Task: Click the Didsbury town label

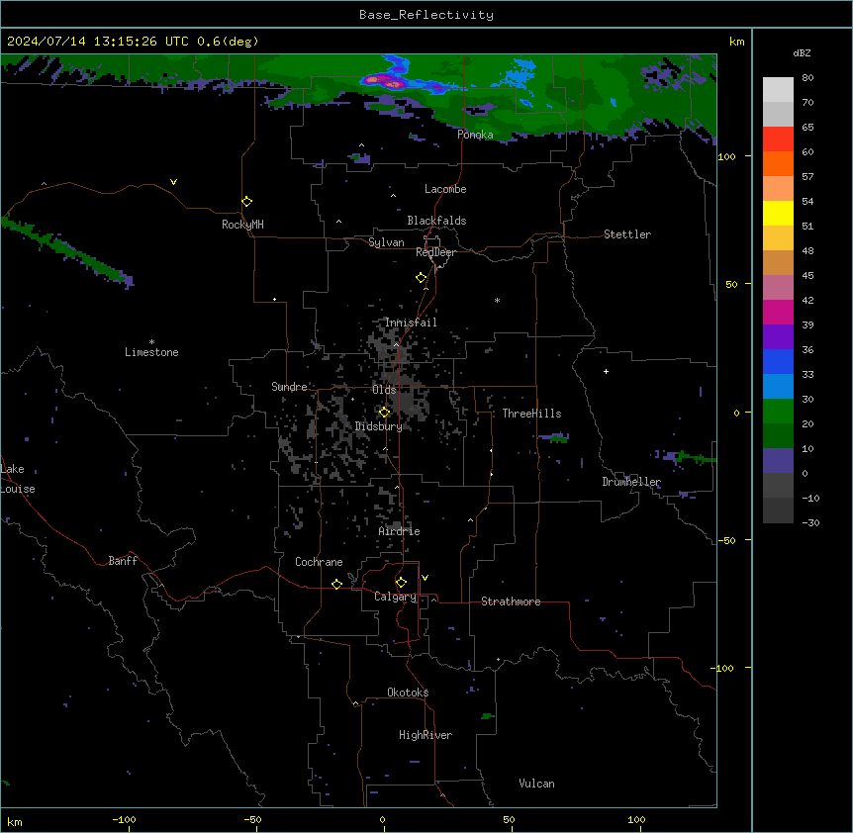Action: pos(379,426)
